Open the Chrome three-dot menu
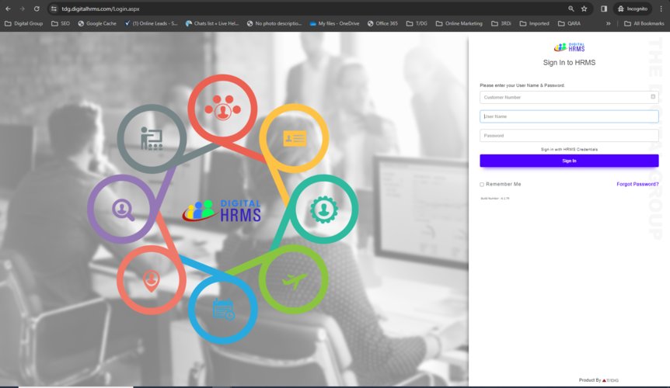The image size is (670, 388). coord(661,9)
